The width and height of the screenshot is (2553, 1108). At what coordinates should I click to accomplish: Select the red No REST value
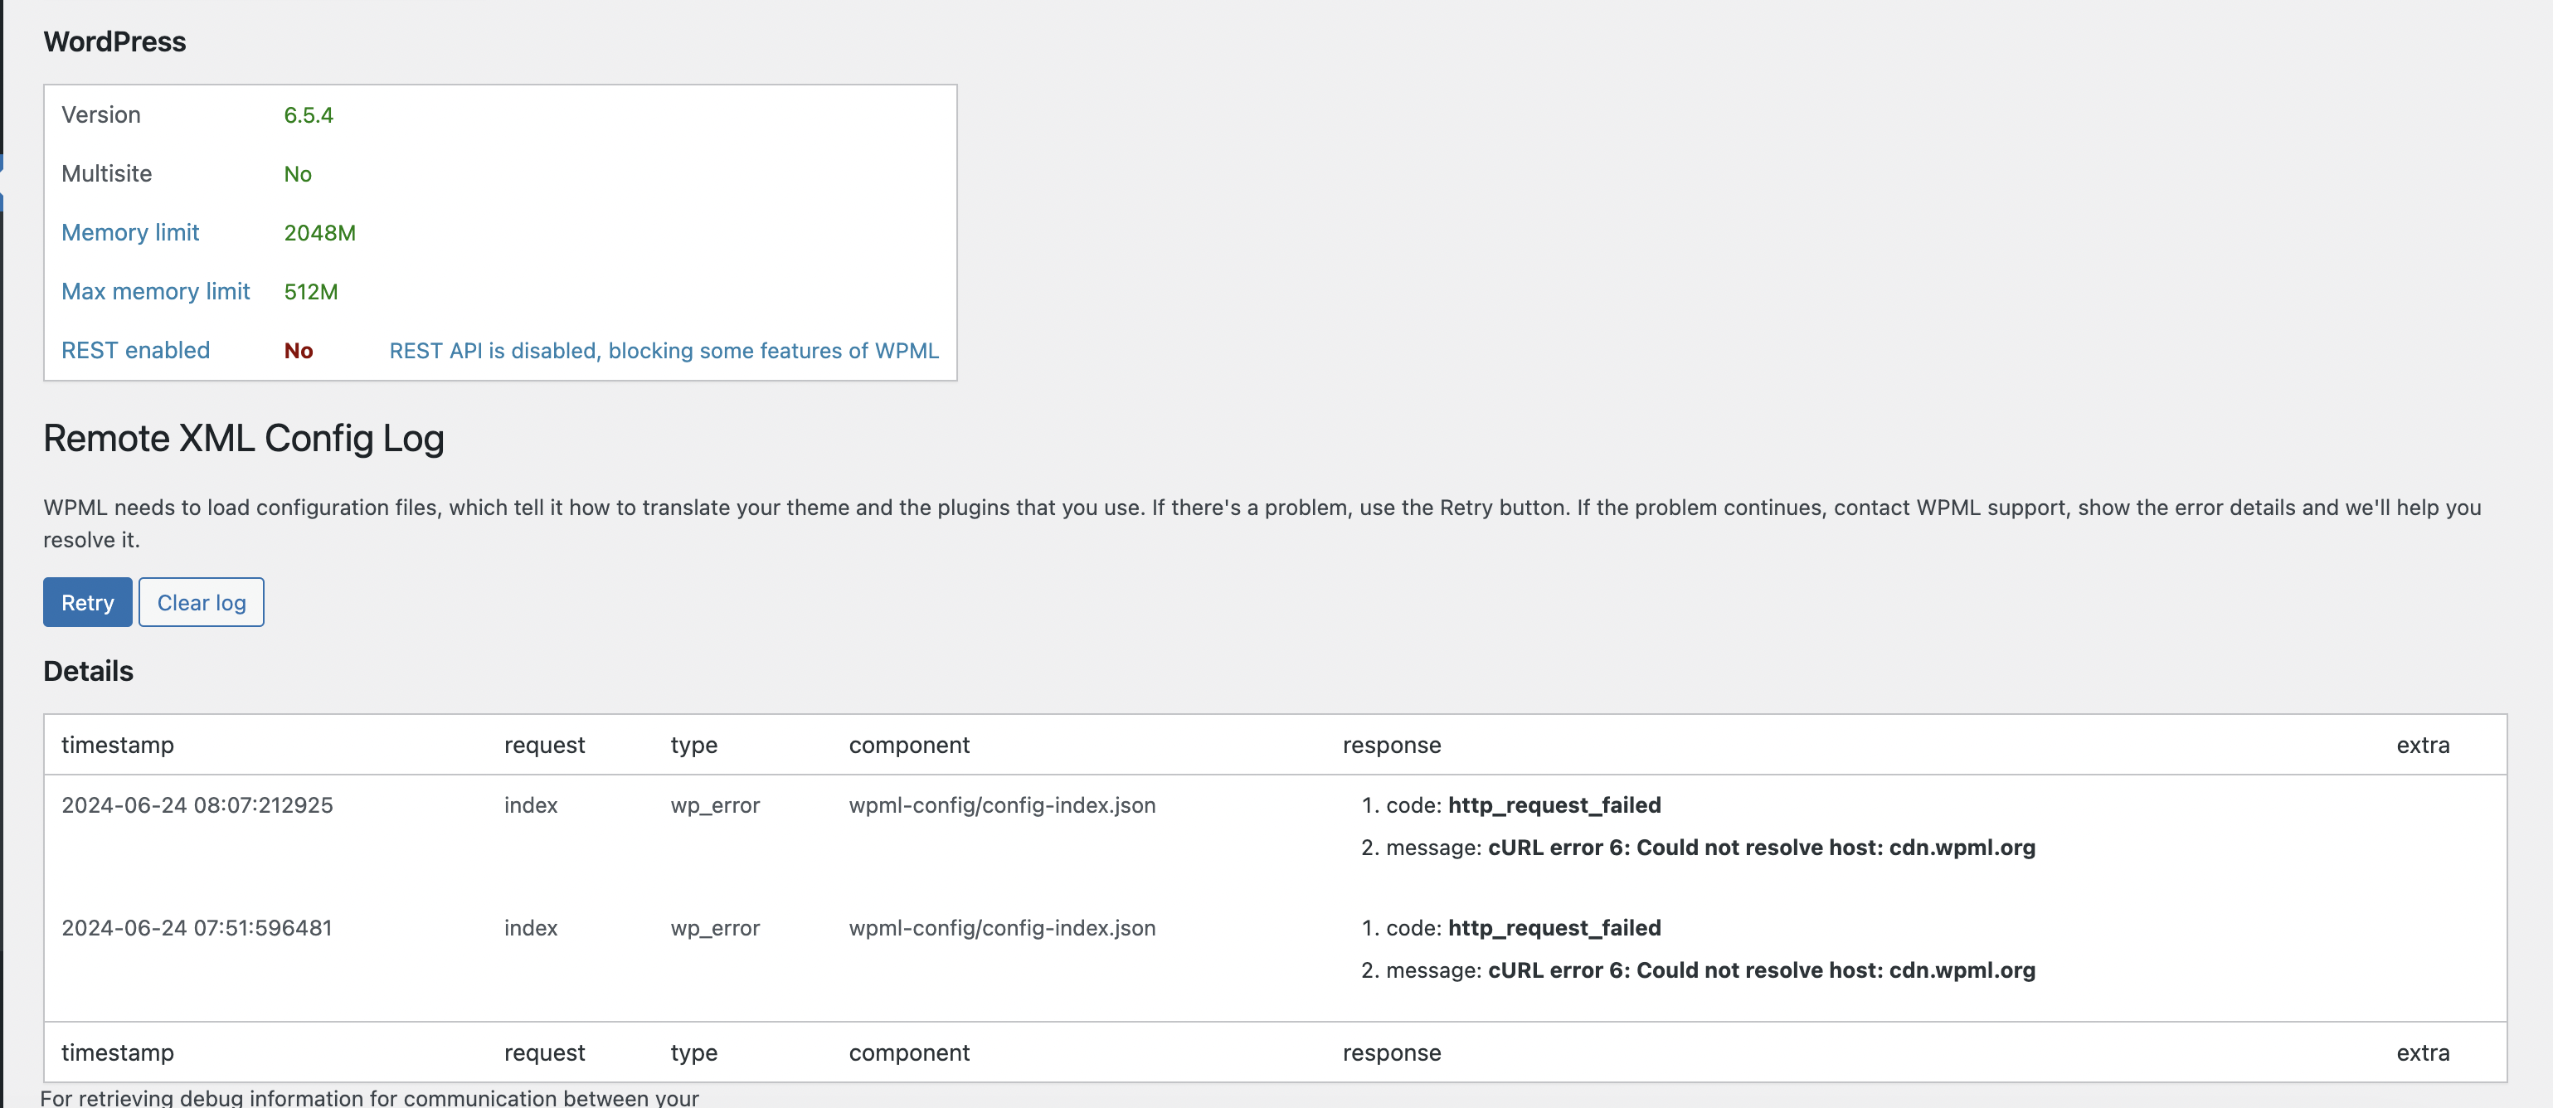(299, 350)
